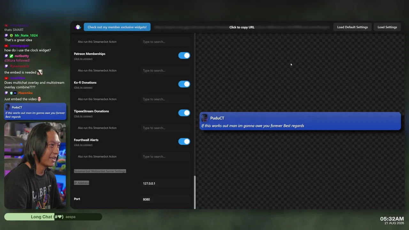Follow 'Click to connect' under TipeeeStream Donations

(x=83, y=116)
